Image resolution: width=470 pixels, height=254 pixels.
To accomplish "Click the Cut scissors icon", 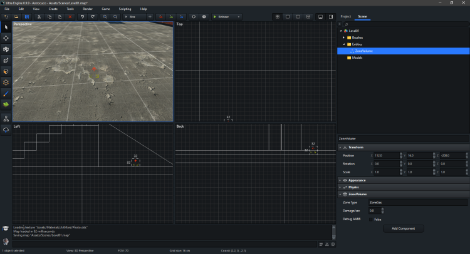I will click(x=39, y=16).
